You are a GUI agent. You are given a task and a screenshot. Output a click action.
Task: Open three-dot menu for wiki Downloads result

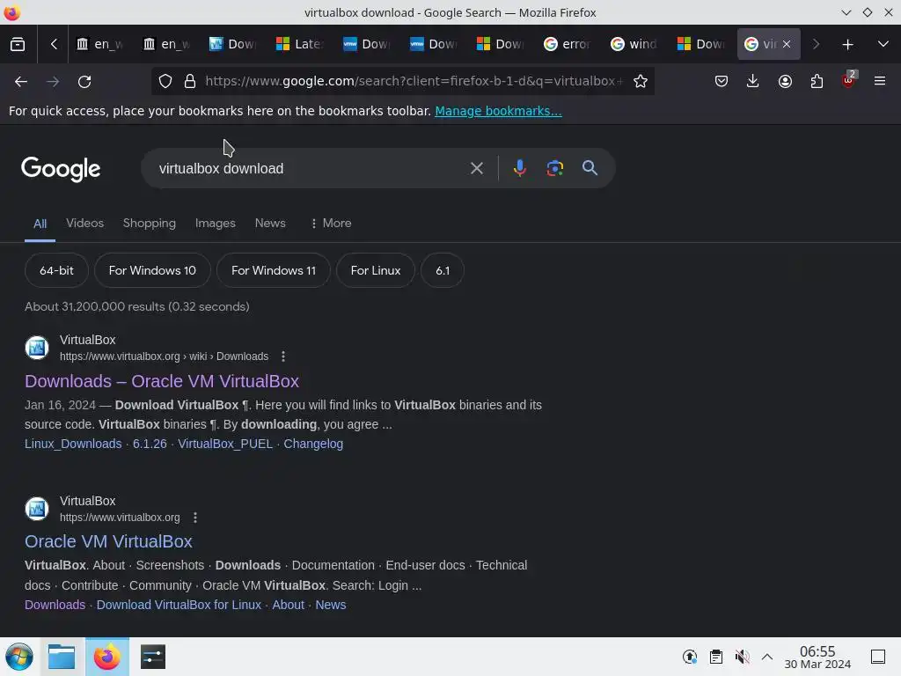click(x=283, y=356)
